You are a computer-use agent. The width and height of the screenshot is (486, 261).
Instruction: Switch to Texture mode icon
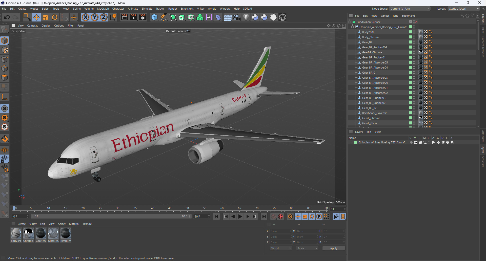point(5,50)
